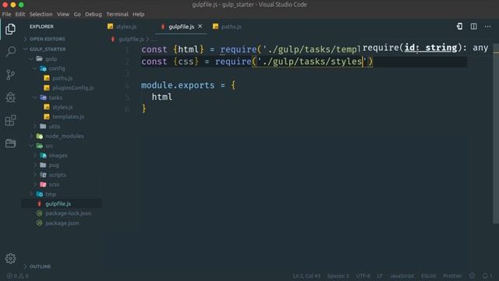Select gulpfile.js in the explorer tree
Viewport: 499px width, 281px height.
58,204
